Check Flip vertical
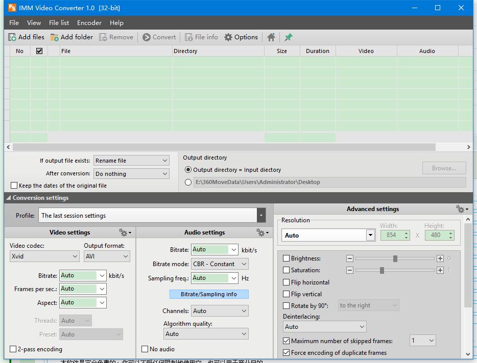This screenshot has width=477, height=363. click(286, 294)
